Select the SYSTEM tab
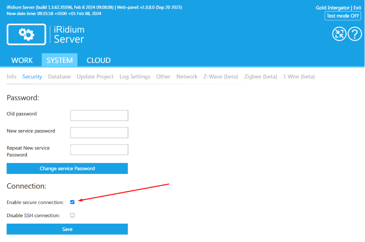This screenshot has height=242, width=365. [59, 60]
